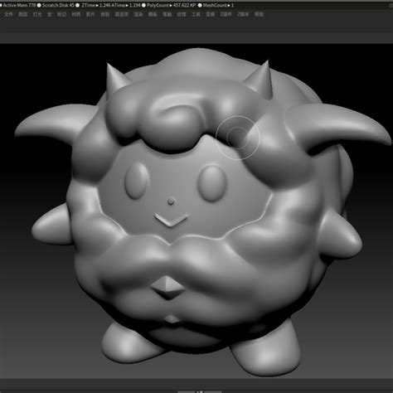Viewport: 393px width, 393px height.
Task: Click the PolyCount status readout
Action: 171,5
